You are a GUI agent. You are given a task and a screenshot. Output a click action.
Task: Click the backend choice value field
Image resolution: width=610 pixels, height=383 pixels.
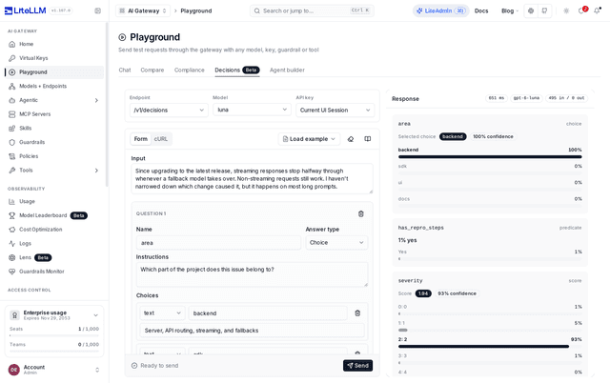(x=268, y=313)
